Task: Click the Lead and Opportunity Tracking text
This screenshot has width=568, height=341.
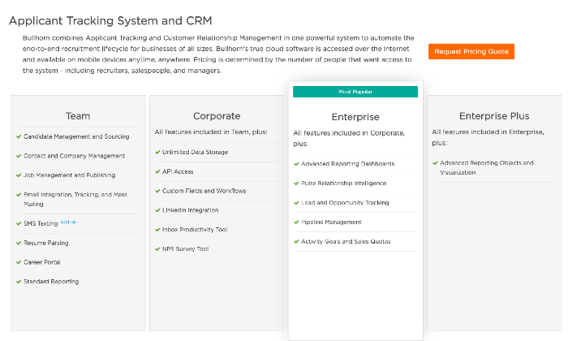Action: pos(345,203)
